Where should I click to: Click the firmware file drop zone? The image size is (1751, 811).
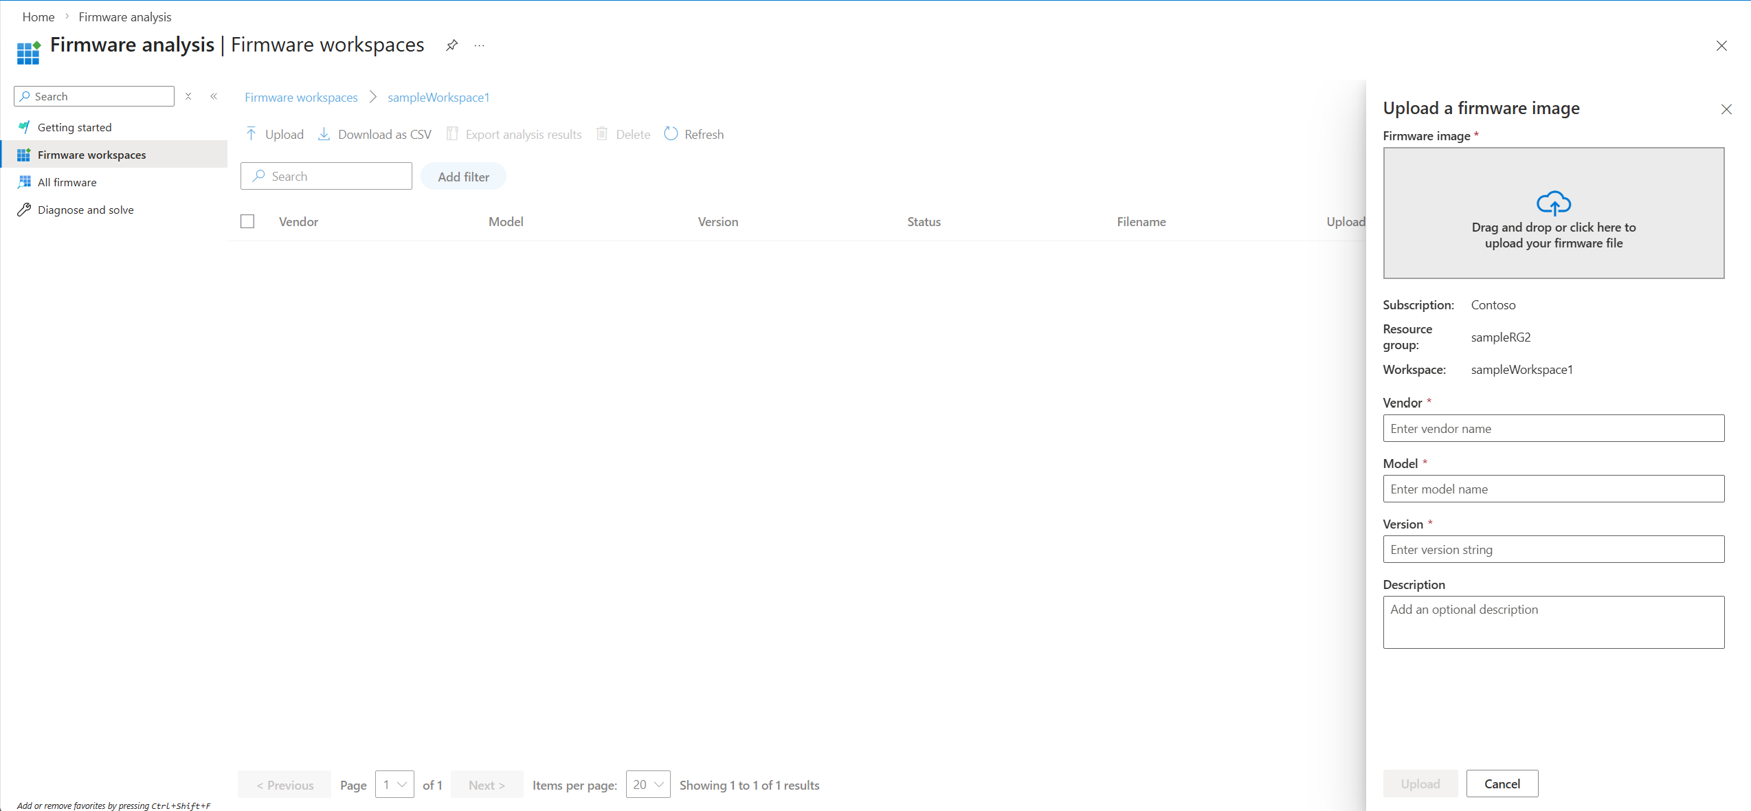1553,213
